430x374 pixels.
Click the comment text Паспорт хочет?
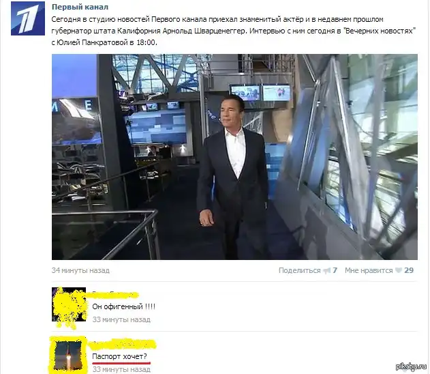coord(119,356)
